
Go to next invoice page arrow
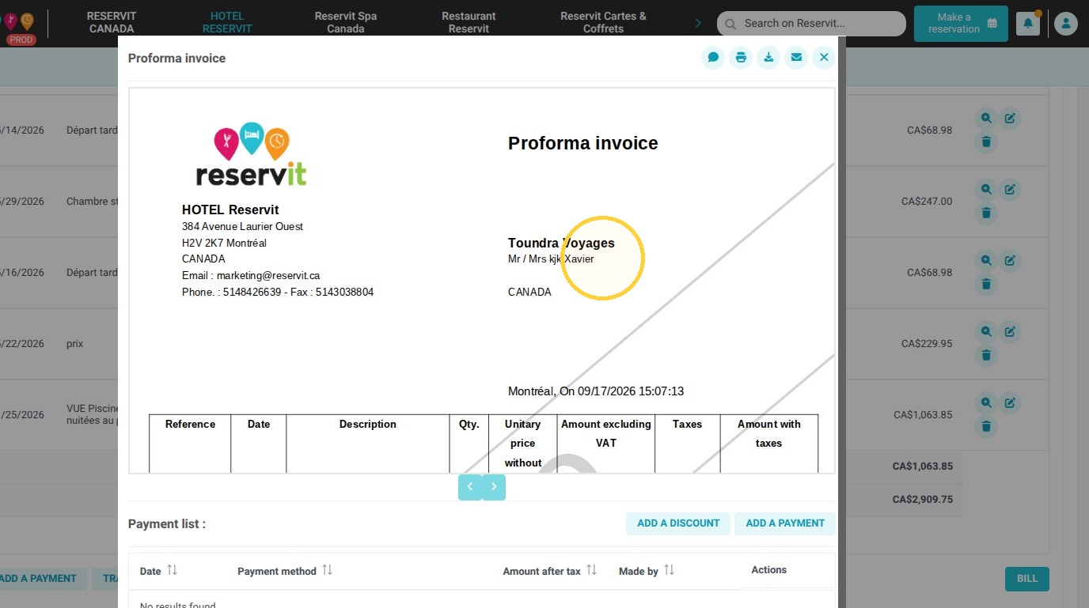tap(494, 487)
